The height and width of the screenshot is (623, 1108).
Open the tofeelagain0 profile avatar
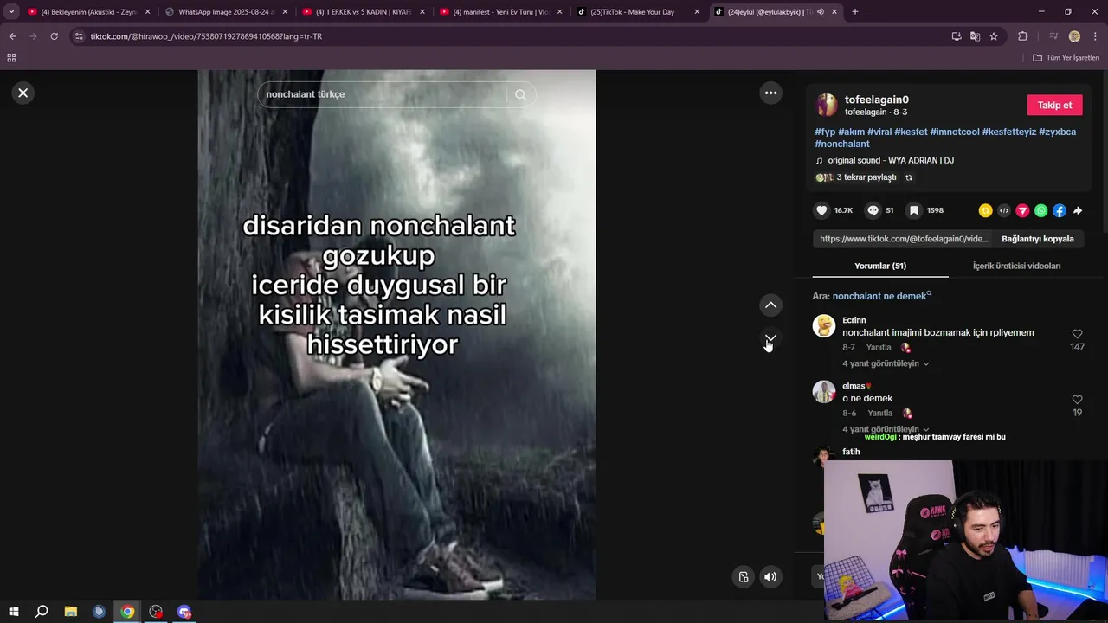point(827,105)
